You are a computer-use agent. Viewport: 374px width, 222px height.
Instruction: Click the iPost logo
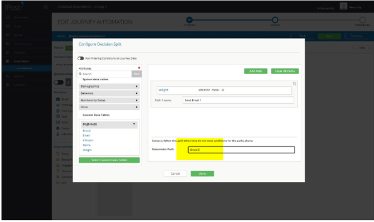[x=15, y=7]
